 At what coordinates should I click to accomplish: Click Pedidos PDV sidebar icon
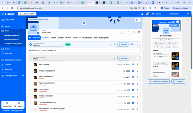(3, 20)
